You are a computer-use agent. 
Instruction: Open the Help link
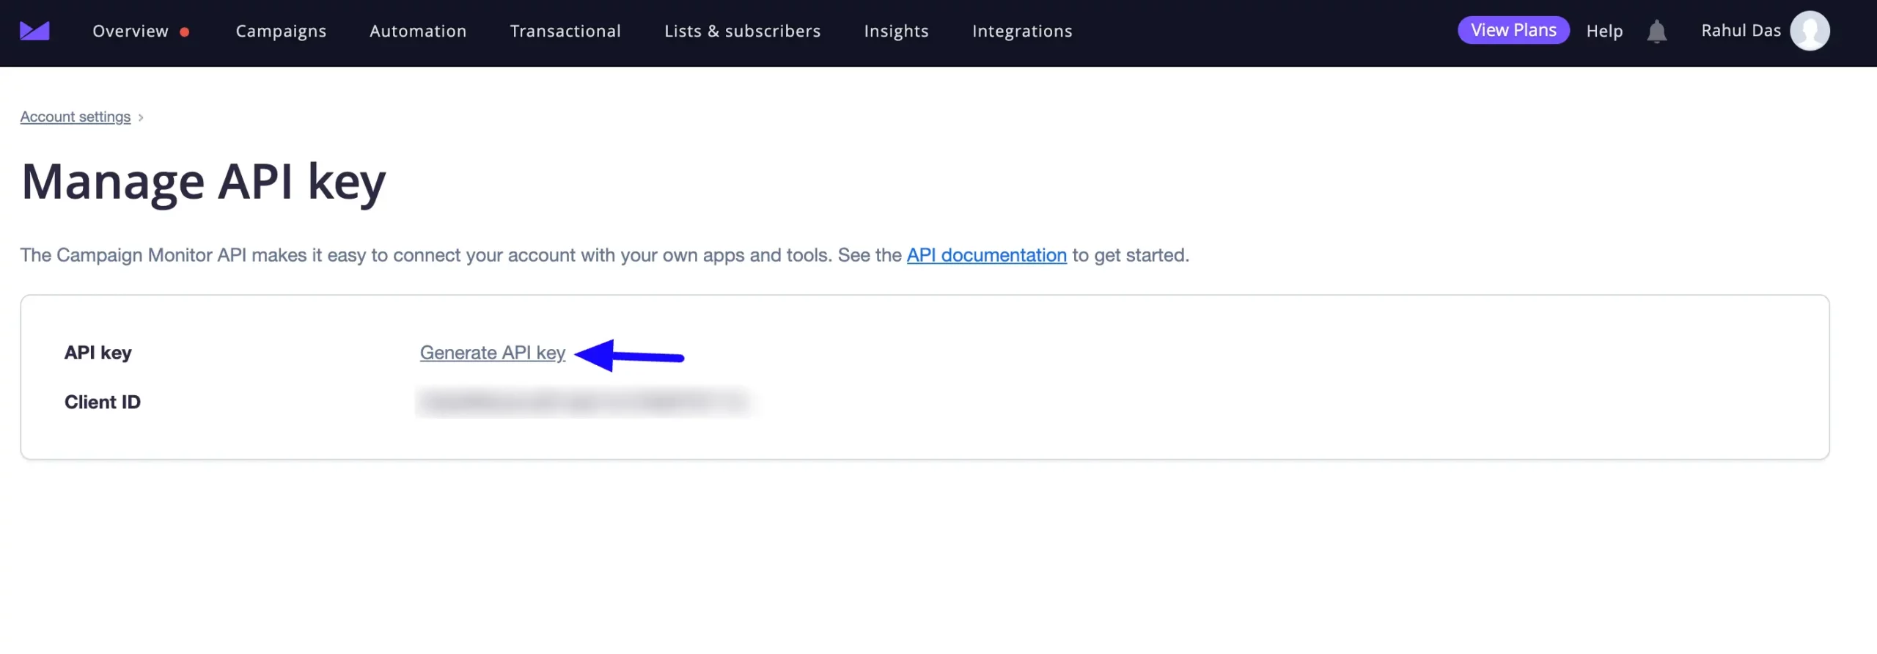1604,31
